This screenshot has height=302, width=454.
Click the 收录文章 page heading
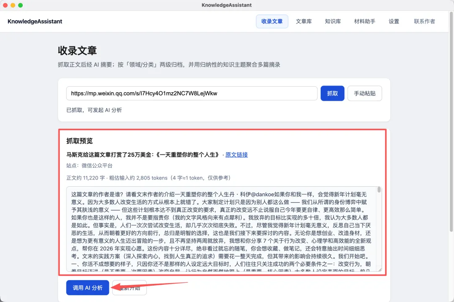coord(77,51)
